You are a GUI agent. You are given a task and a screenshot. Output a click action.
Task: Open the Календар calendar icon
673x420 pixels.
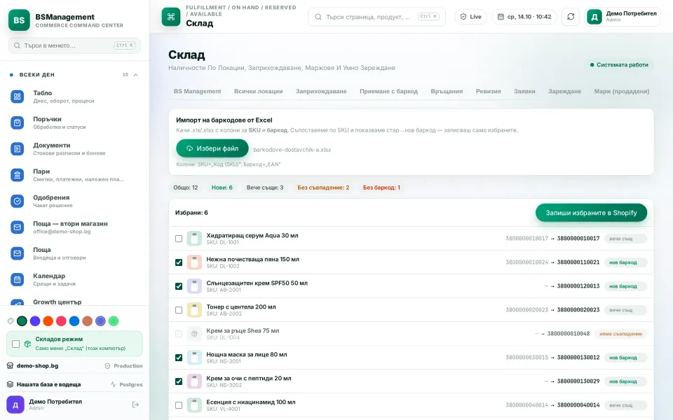pos(17,279)
